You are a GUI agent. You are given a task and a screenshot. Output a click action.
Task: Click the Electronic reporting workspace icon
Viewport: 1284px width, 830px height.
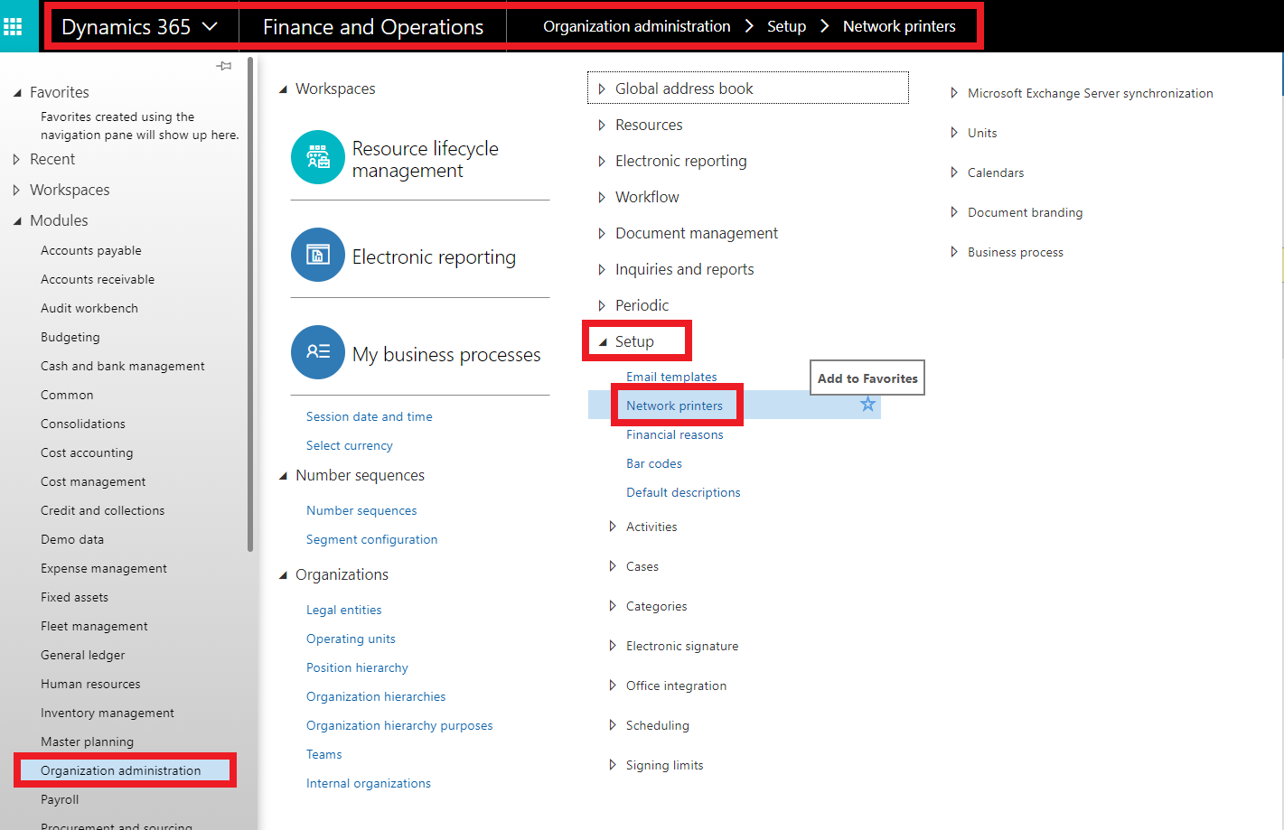[317, 256]
